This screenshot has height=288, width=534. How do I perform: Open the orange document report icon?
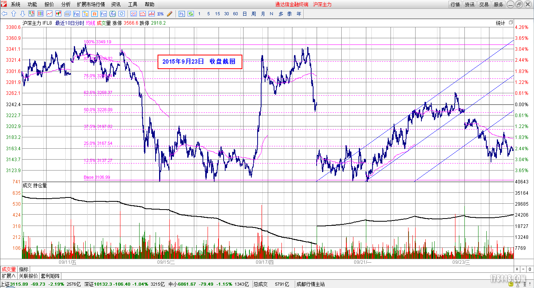[95, 14]
